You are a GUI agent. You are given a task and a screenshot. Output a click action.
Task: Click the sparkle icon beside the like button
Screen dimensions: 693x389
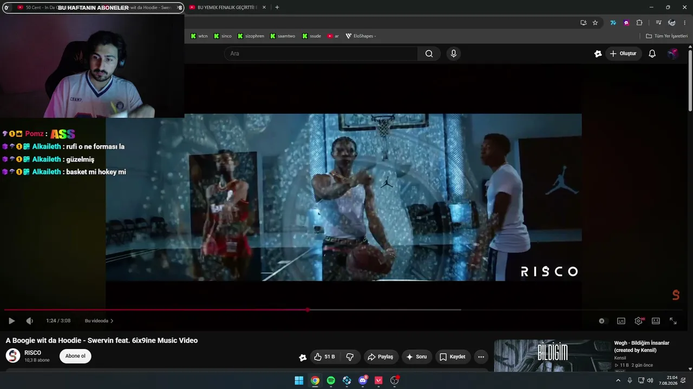point(303,357)
